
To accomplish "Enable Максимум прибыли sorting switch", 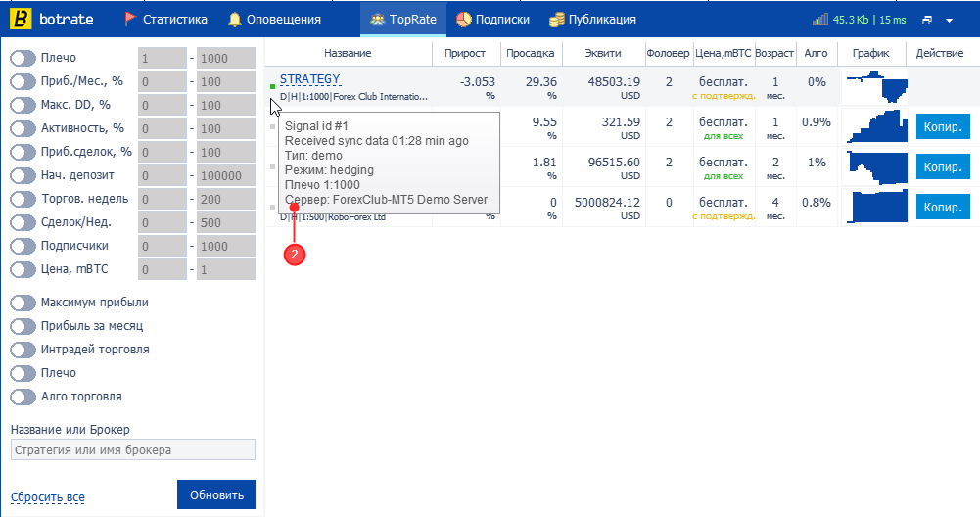I will [x=23, y=303].
